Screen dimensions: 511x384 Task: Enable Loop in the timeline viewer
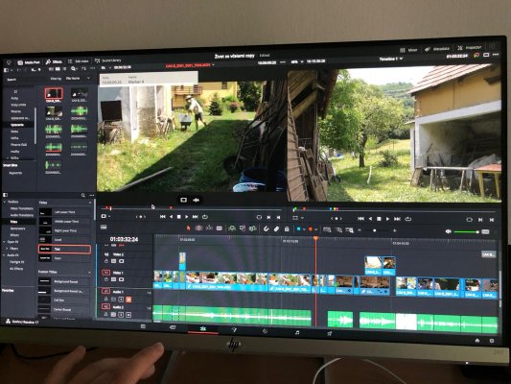tap(408, 219)
